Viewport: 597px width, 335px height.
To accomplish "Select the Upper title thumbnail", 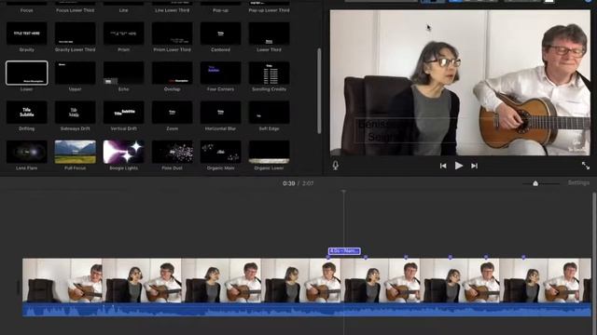I will tap(75, 73).
